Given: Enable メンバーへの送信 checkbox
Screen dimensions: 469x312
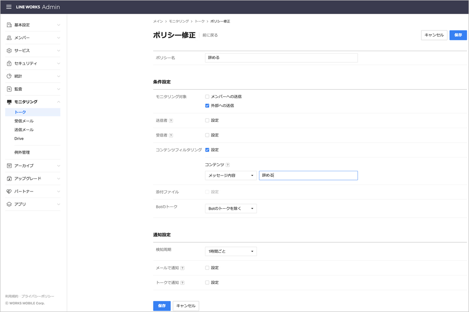Looking at the screenshot, I should (207, 97).
